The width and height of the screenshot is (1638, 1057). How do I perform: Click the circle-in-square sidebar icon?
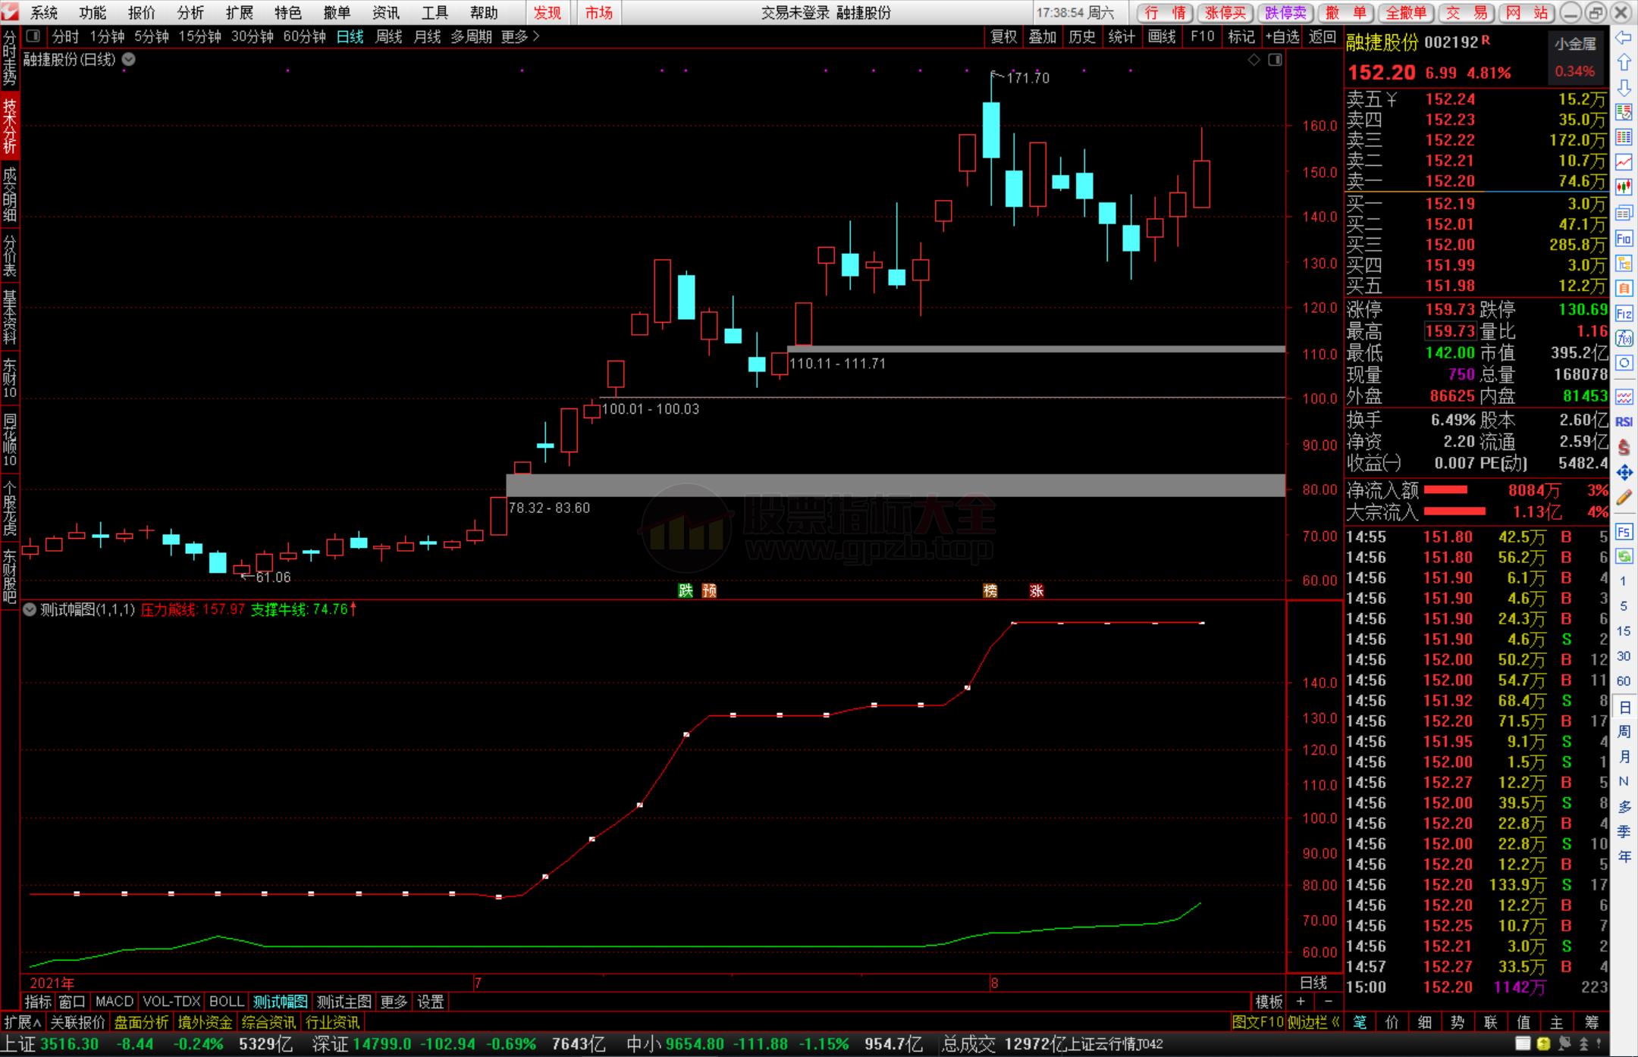(1624, 363)
